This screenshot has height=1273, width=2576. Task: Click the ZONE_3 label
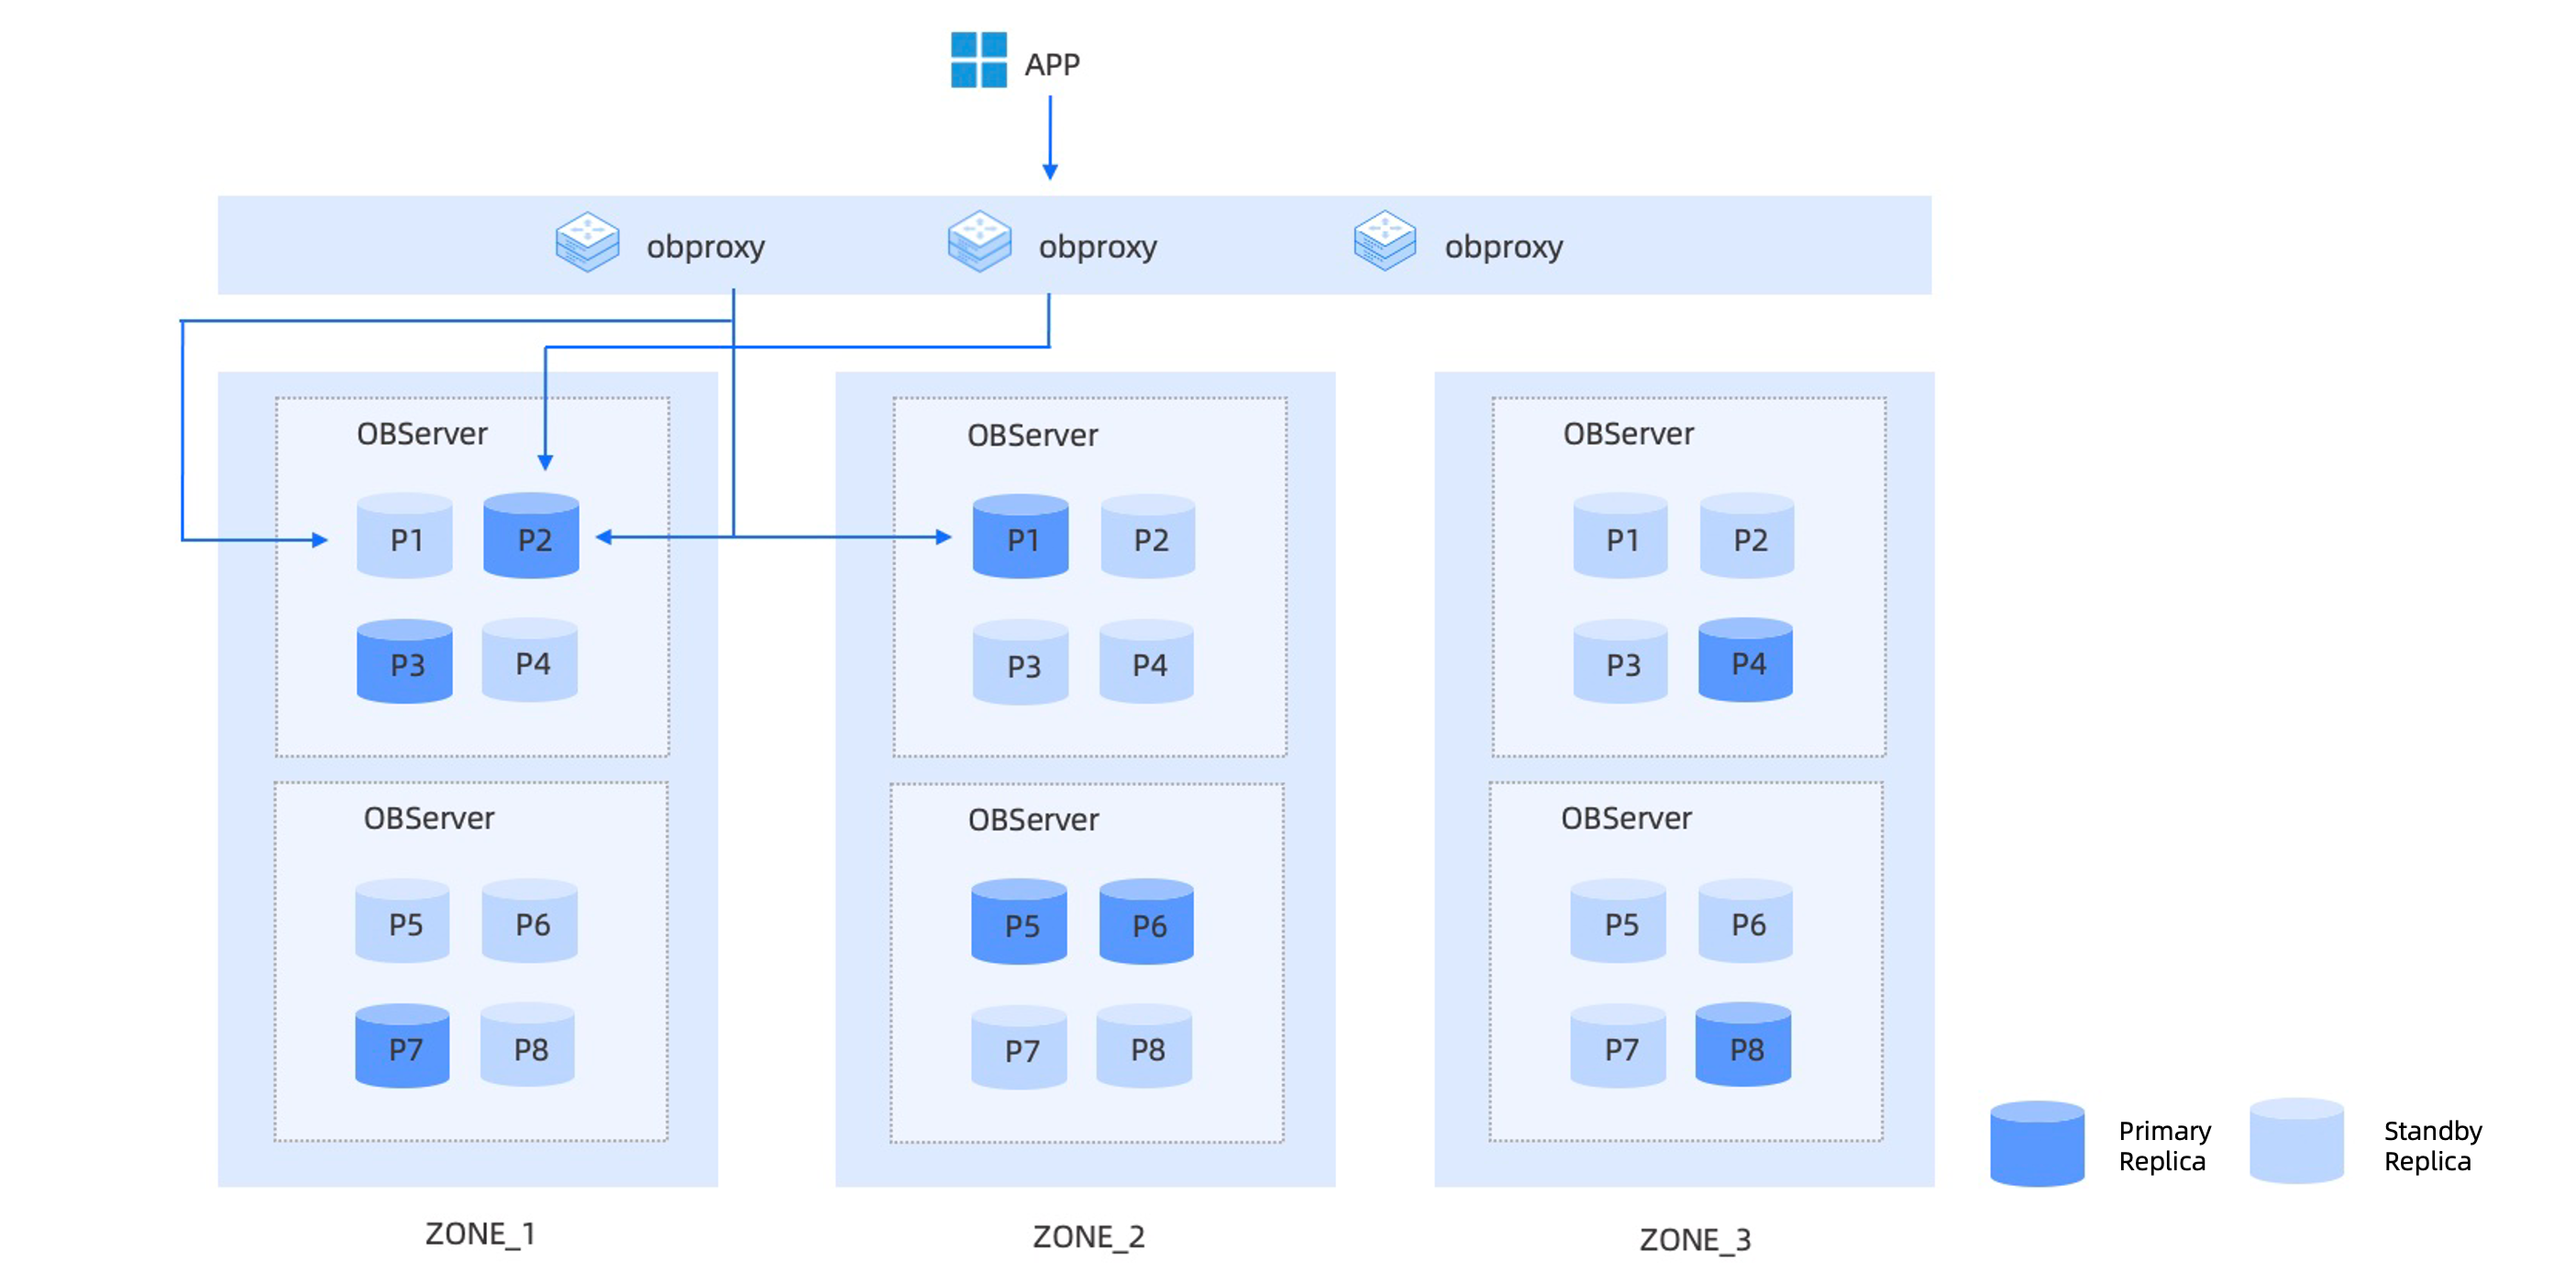click(1695, 1240)
